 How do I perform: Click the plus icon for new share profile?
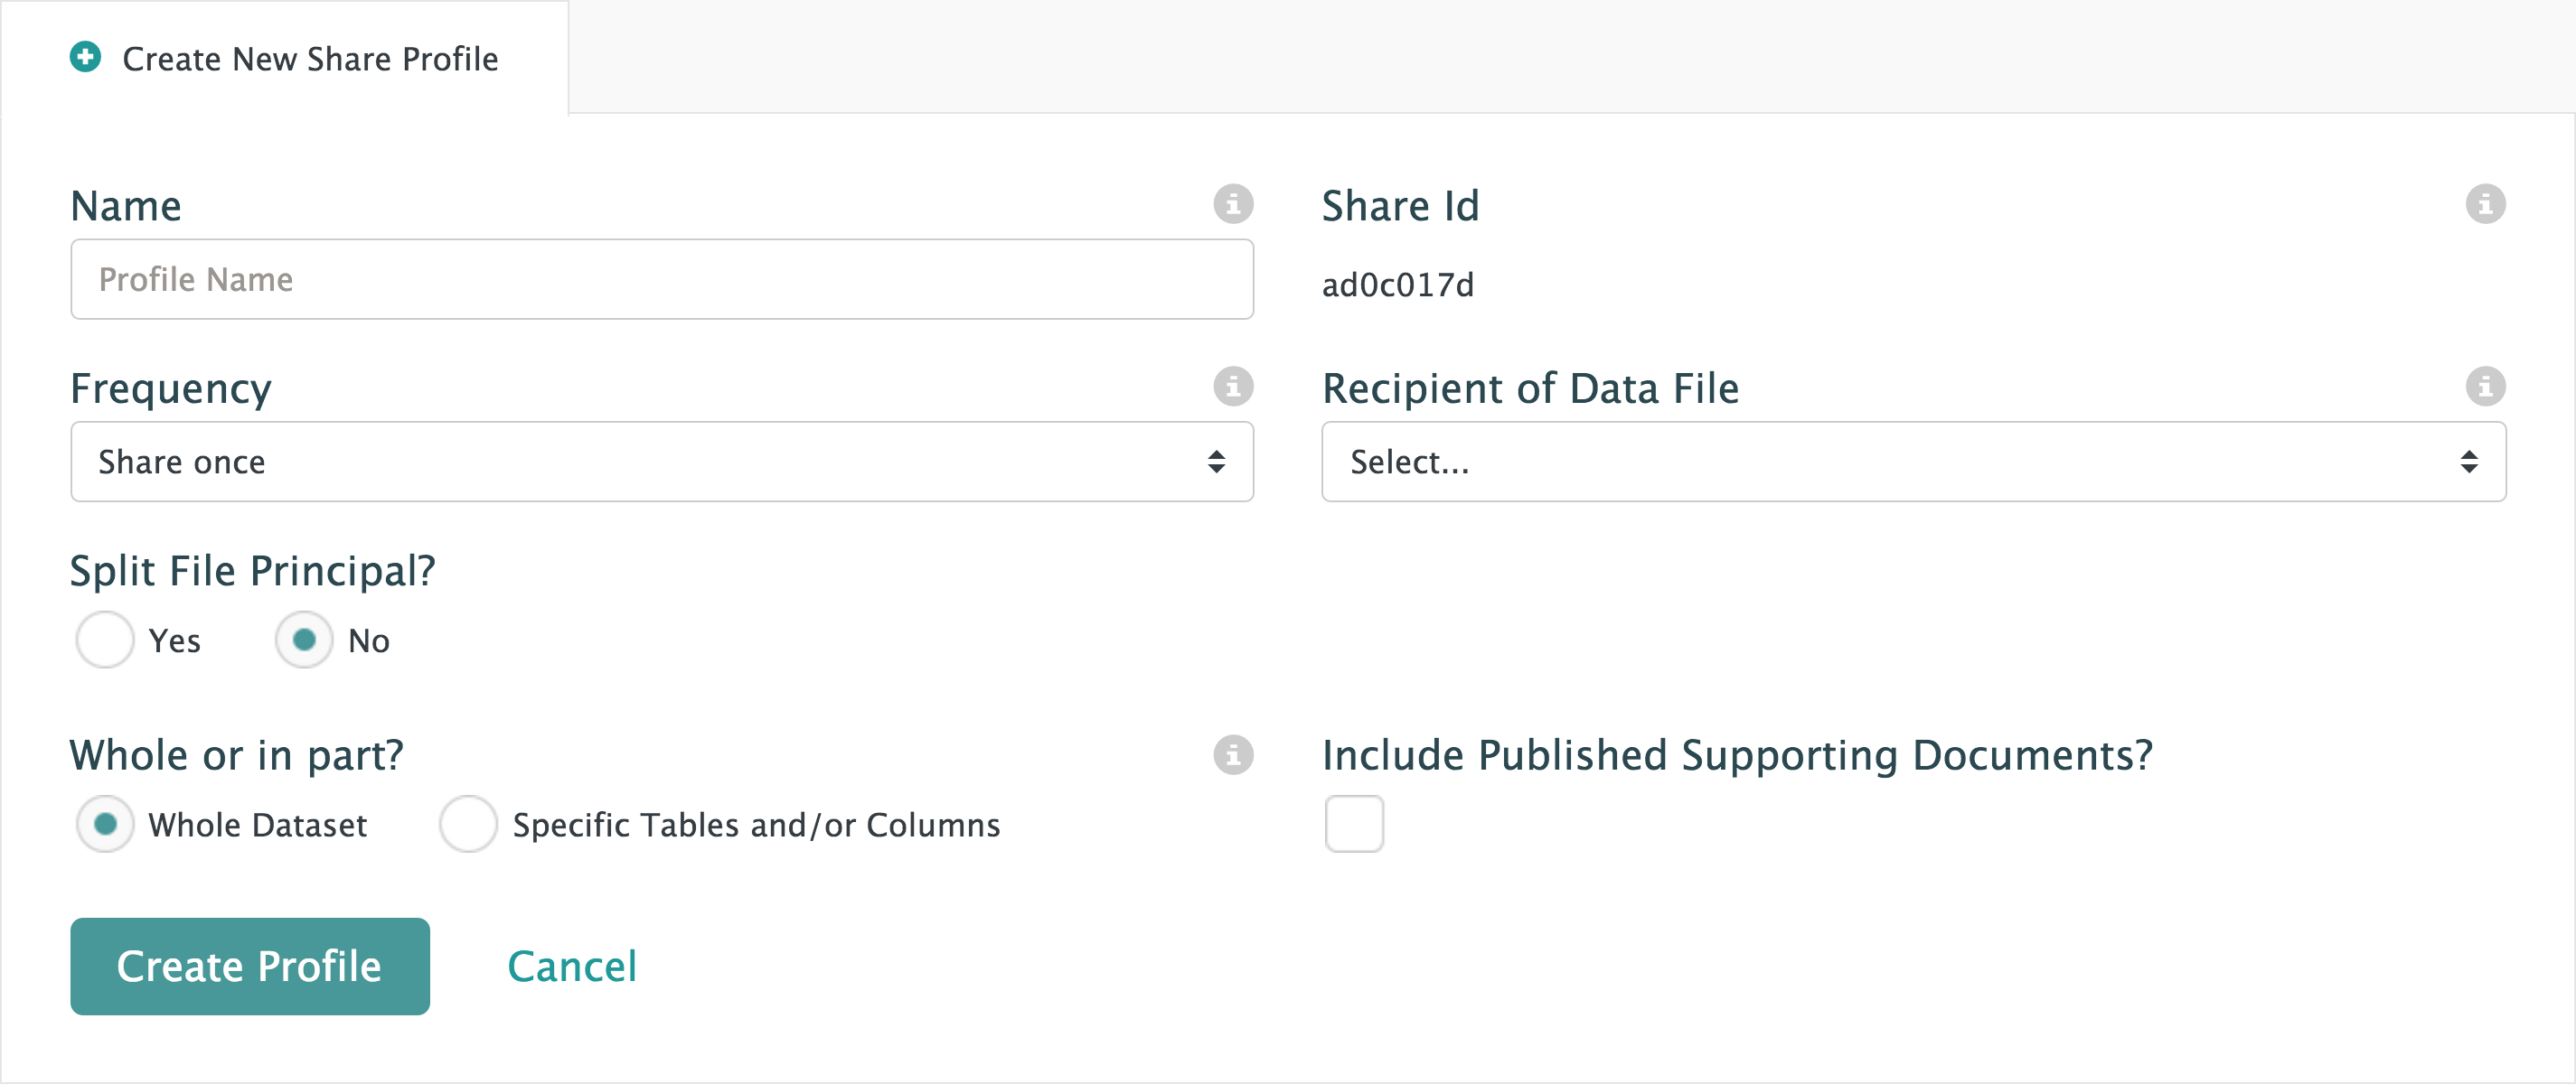click(x=85, y=57)
